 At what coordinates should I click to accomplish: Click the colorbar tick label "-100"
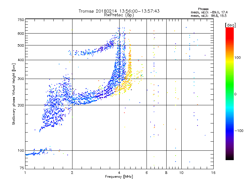pyautogui.click(x=239, y=131)
